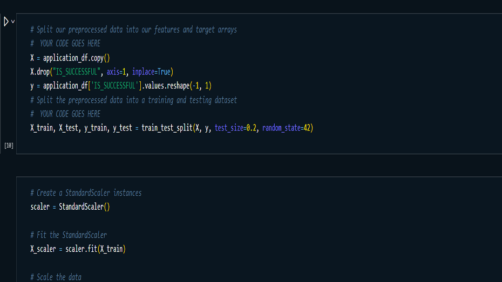Screen dimensions: 502x282
Task: Click the empty line below train_test_split
Action: [162, 141]
